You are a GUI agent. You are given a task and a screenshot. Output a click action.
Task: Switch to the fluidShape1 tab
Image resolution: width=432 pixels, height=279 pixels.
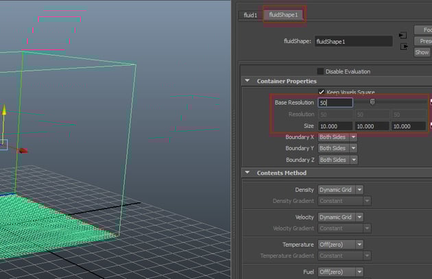click(x=283, y=14)
